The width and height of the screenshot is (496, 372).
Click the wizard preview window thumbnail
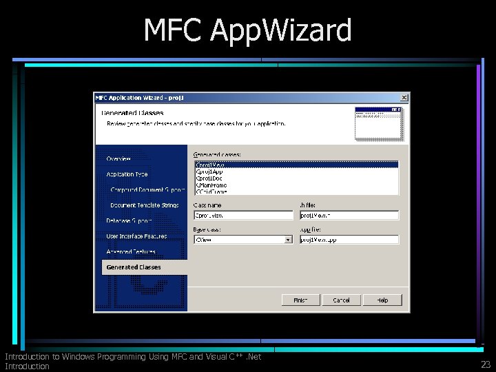(x=380, y=124)
